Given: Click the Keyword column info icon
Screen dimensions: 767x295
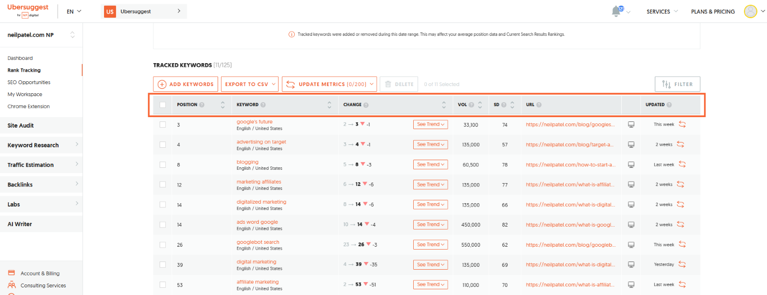Looking at the screenshot, I should pyautogui.click(x=263, y=105).
